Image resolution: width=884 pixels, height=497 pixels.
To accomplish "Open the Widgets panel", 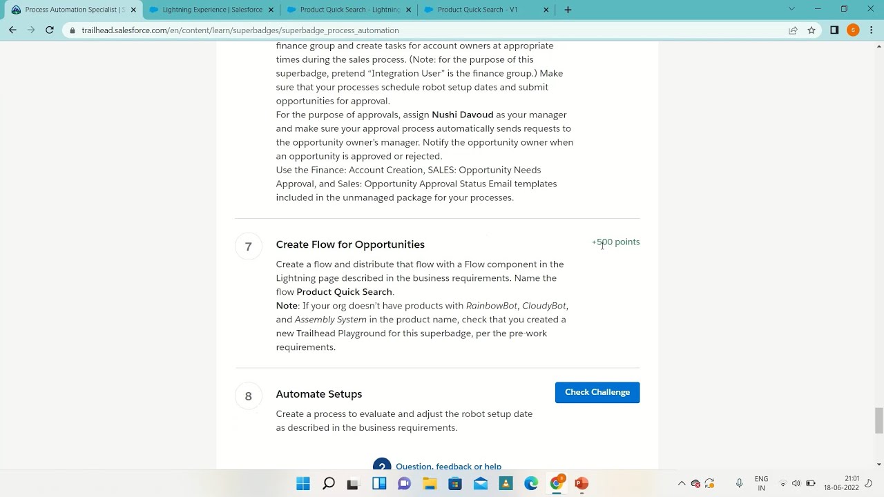I will (379, 483).
